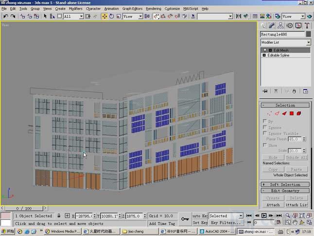This screenshot has width=314, height=236.
Task: Open the MAXScript menu
Action: point(191,9)
